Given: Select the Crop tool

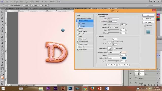Looking at the screenshot, I should 2,25.
